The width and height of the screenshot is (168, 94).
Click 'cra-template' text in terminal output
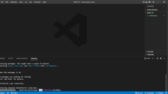click(51, 66)
